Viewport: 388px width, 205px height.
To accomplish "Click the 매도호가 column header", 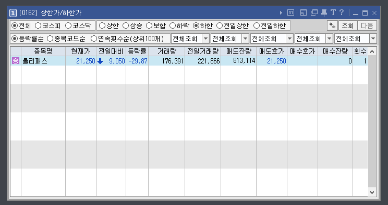I will (272, 52).
